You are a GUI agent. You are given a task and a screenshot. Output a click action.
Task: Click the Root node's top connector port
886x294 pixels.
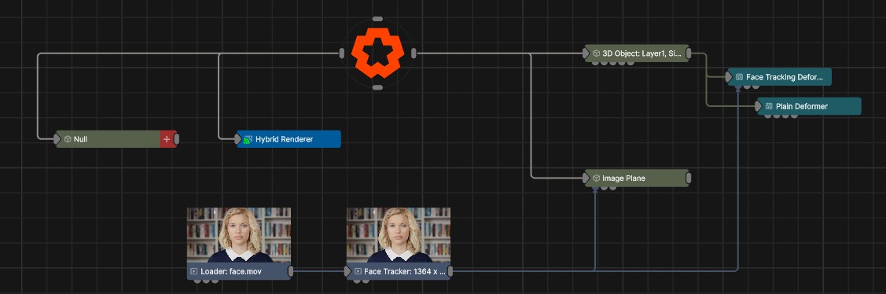coord(377,19)
